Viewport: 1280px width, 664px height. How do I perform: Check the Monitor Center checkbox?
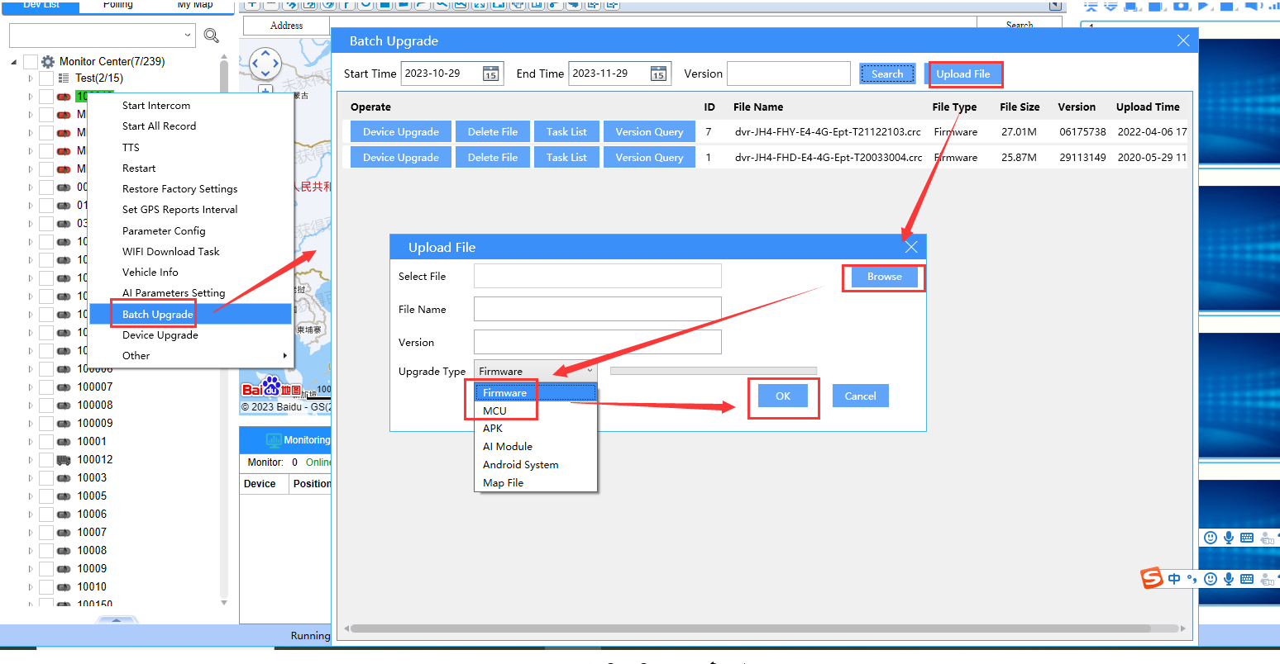tap(31, 62)
